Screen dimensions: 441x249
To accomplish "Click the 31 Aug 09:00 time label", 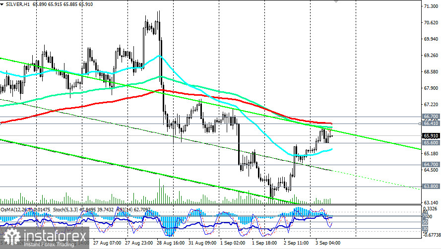I will click(x=202, y=243).
